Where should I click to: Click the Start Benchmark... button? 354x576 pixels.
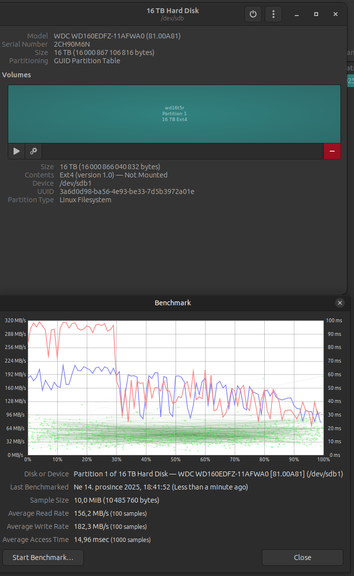(43, 558)
